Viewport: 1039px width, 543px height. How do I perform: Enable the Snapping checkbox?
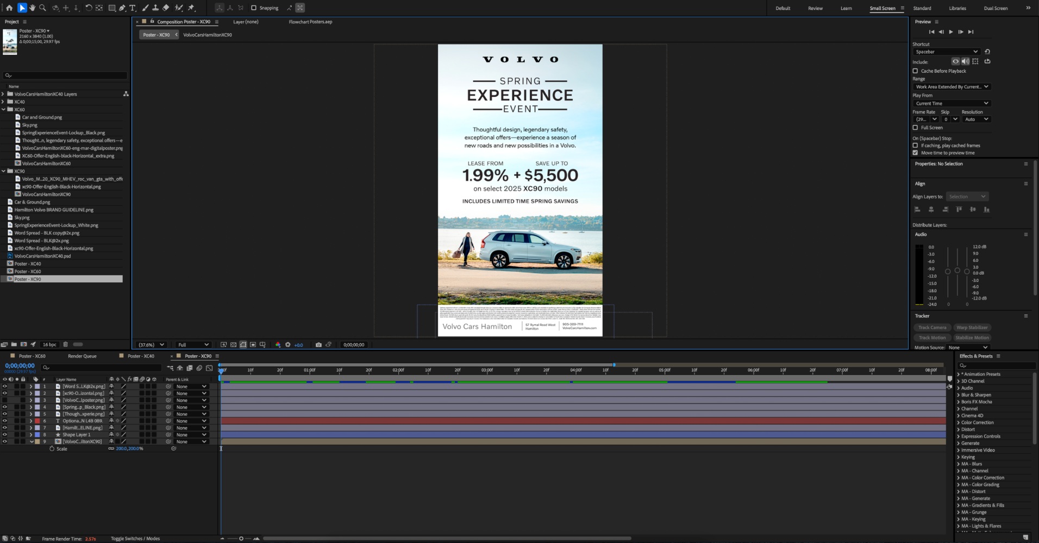(x=254, y=8)
